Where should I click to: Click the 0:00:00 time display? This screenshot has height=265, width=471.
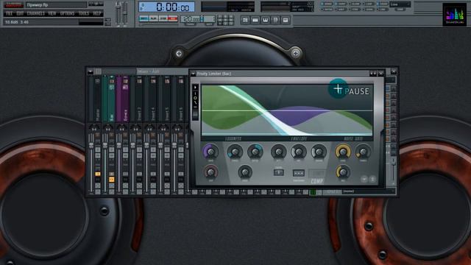pos(167,7)
